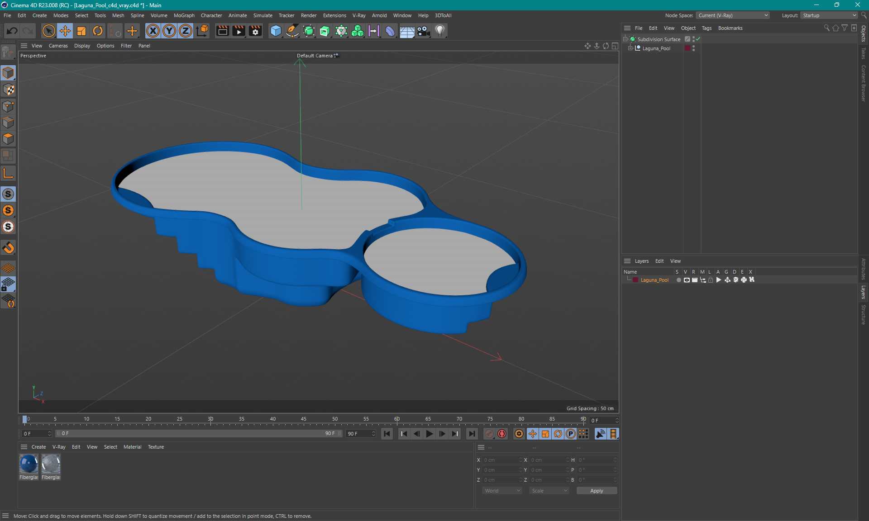Toggle Z axis lock
Viewport: 869px width, 521px height.
coord(186,31)
